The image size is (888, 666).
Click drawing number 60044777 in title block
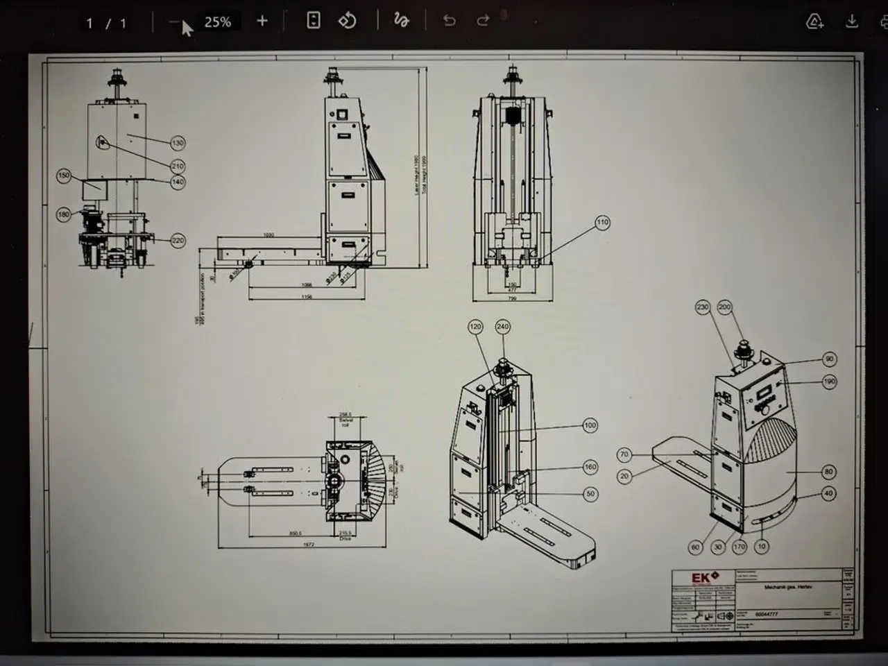point(767,614)
